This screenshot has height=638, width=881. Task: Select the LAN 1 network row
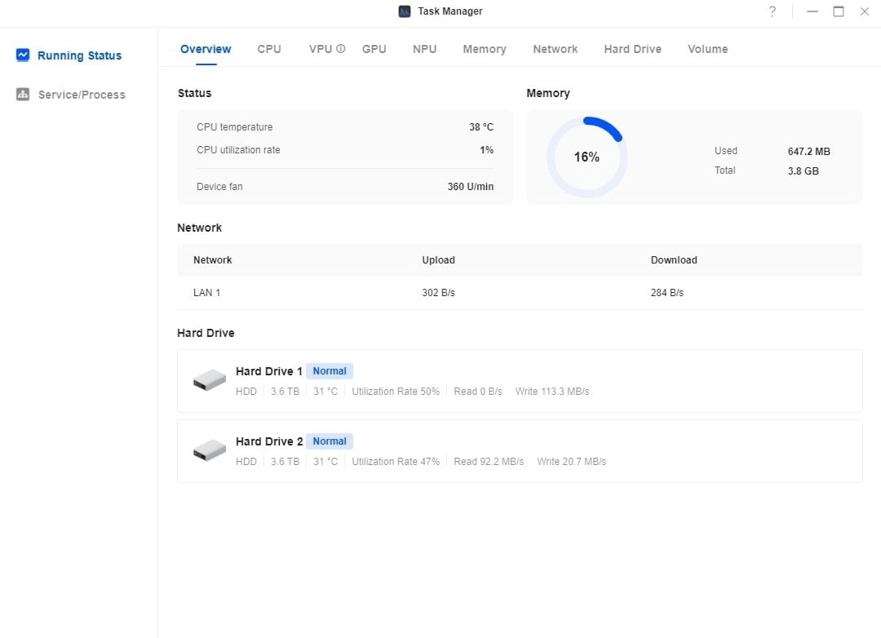tap(520, 293)
